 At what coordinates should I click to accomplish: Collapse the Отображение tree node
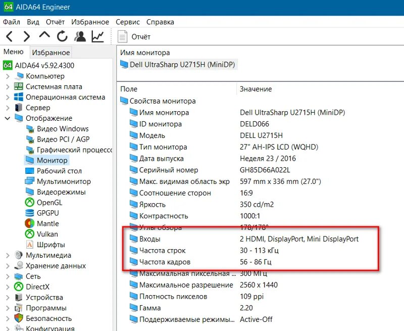(x=8, y=118)
